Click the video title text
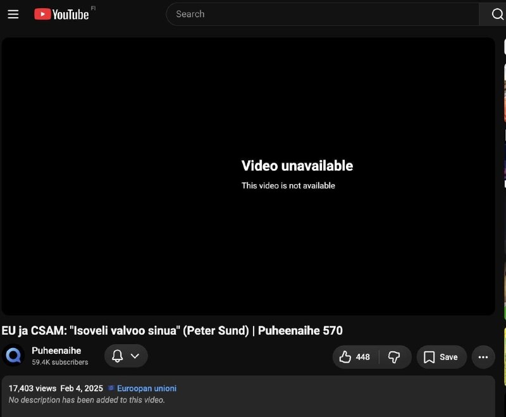Screen dimensions: 506x417 pos(172,331)
